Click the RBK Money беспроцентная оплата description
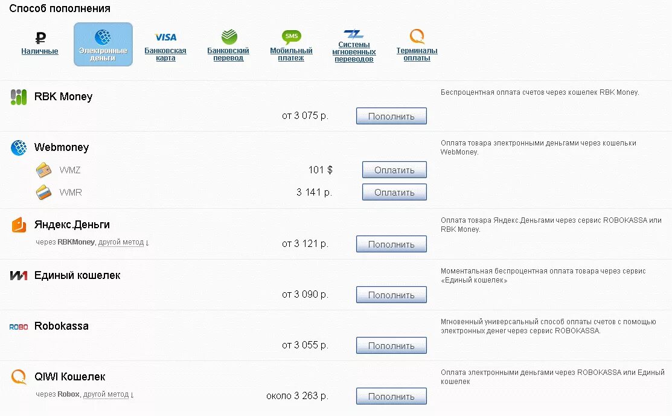Screen dimensions: 672x416 coord(540,92)
